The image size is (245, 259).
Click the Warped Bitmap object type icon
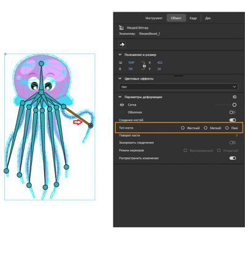122,28
